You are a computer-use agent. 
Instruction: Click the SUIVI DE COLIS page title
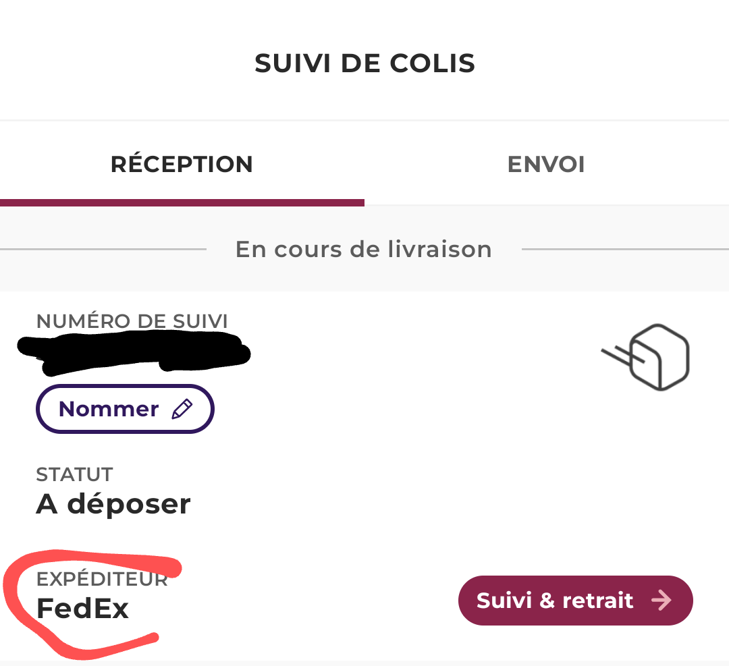pos(364,63)
